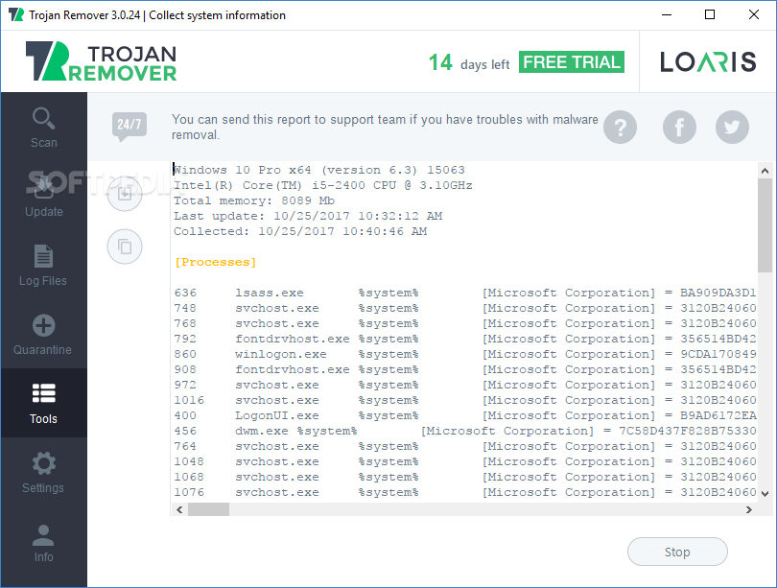This screenshot has height=588, width=777.
Task: Save the report with download icon
Action: point(125,194)
